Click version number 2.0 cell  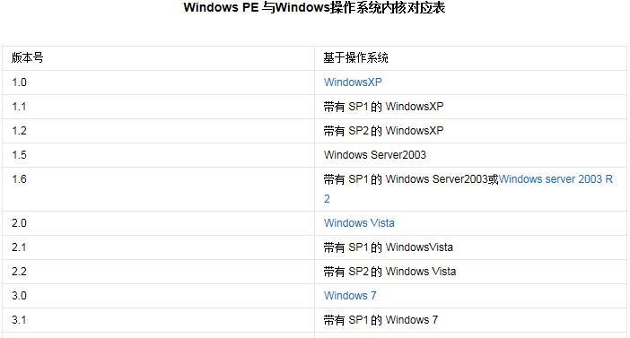158,223
